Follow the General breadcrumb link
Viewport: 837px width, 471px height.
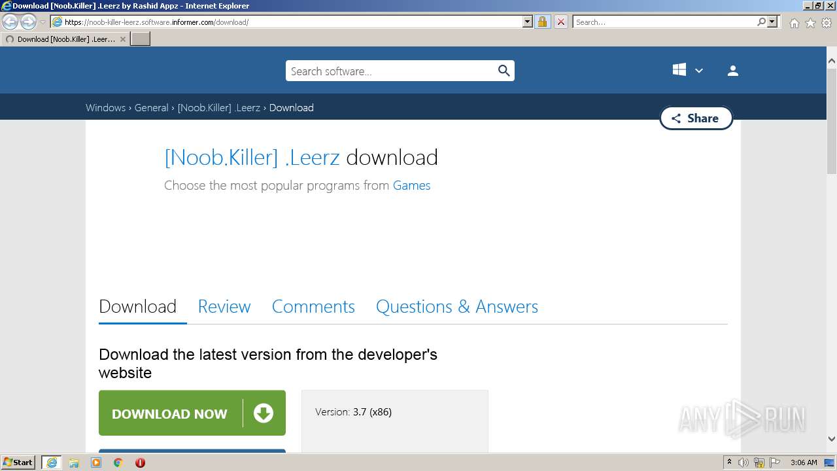(152, 108)
